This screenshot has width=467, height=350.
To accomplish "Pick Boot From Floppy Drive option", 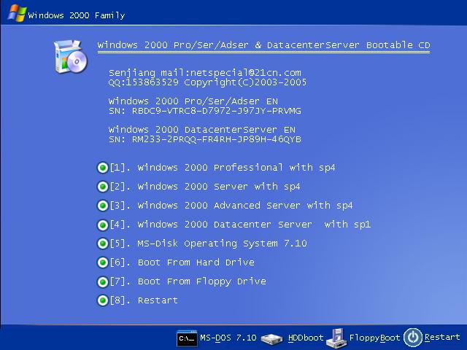I will point(188,281).
